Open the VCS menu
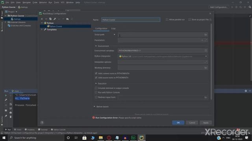Viewport: 252px width, 141px height. [x=63, y=3]
